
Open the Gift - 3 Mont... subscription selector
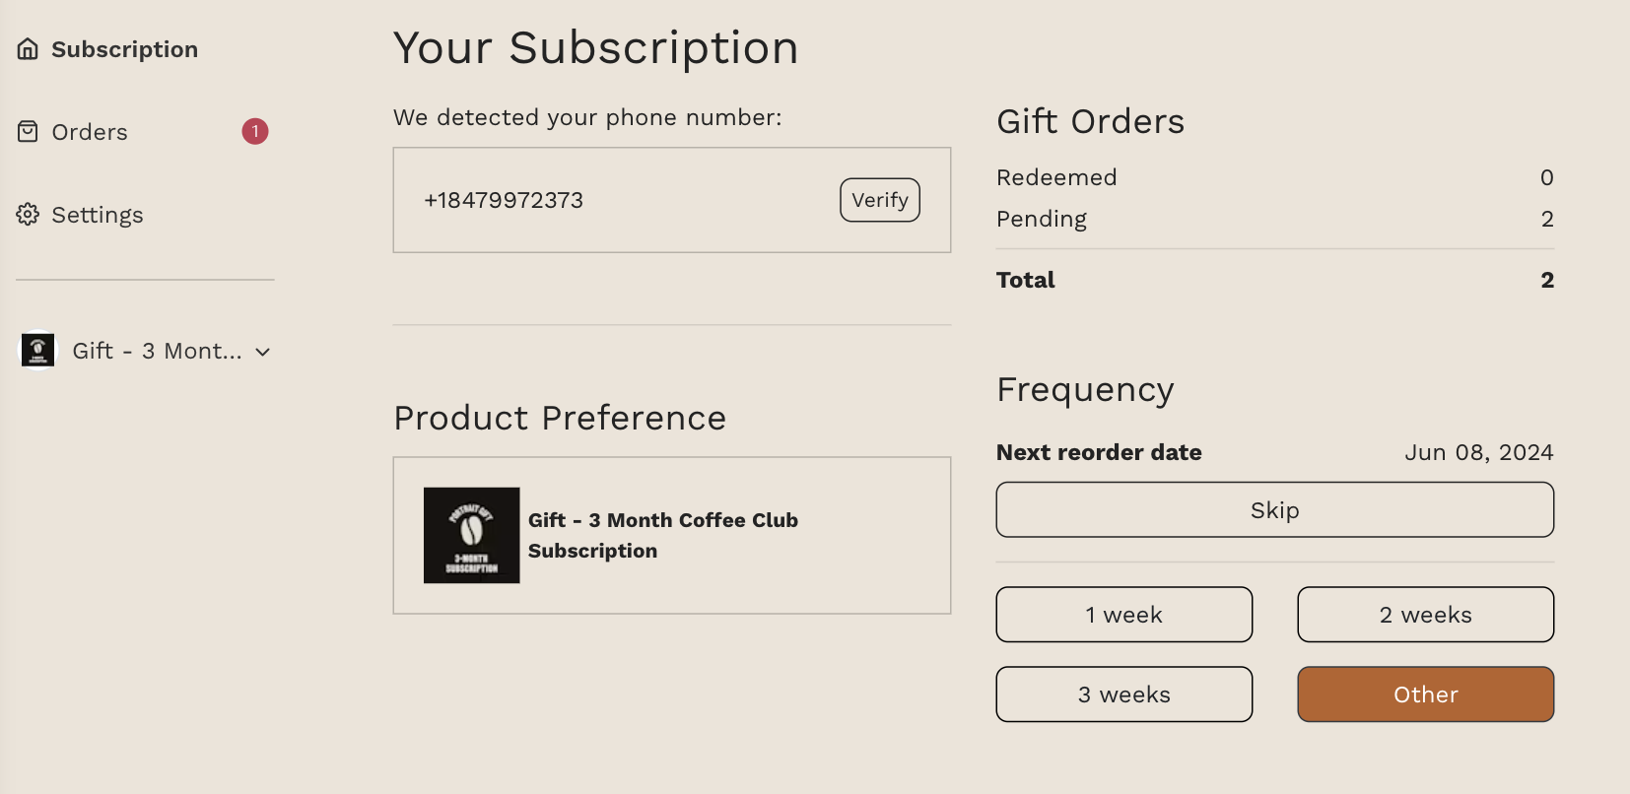point(146,351)
